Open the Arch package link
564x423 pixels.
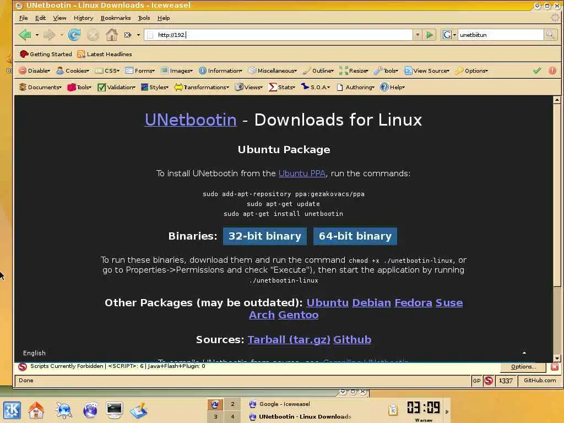coord(262,315)
